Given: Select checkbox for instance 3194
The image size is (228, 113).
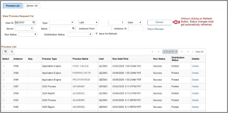Looking at the screenshot, I should pos(4,79).
